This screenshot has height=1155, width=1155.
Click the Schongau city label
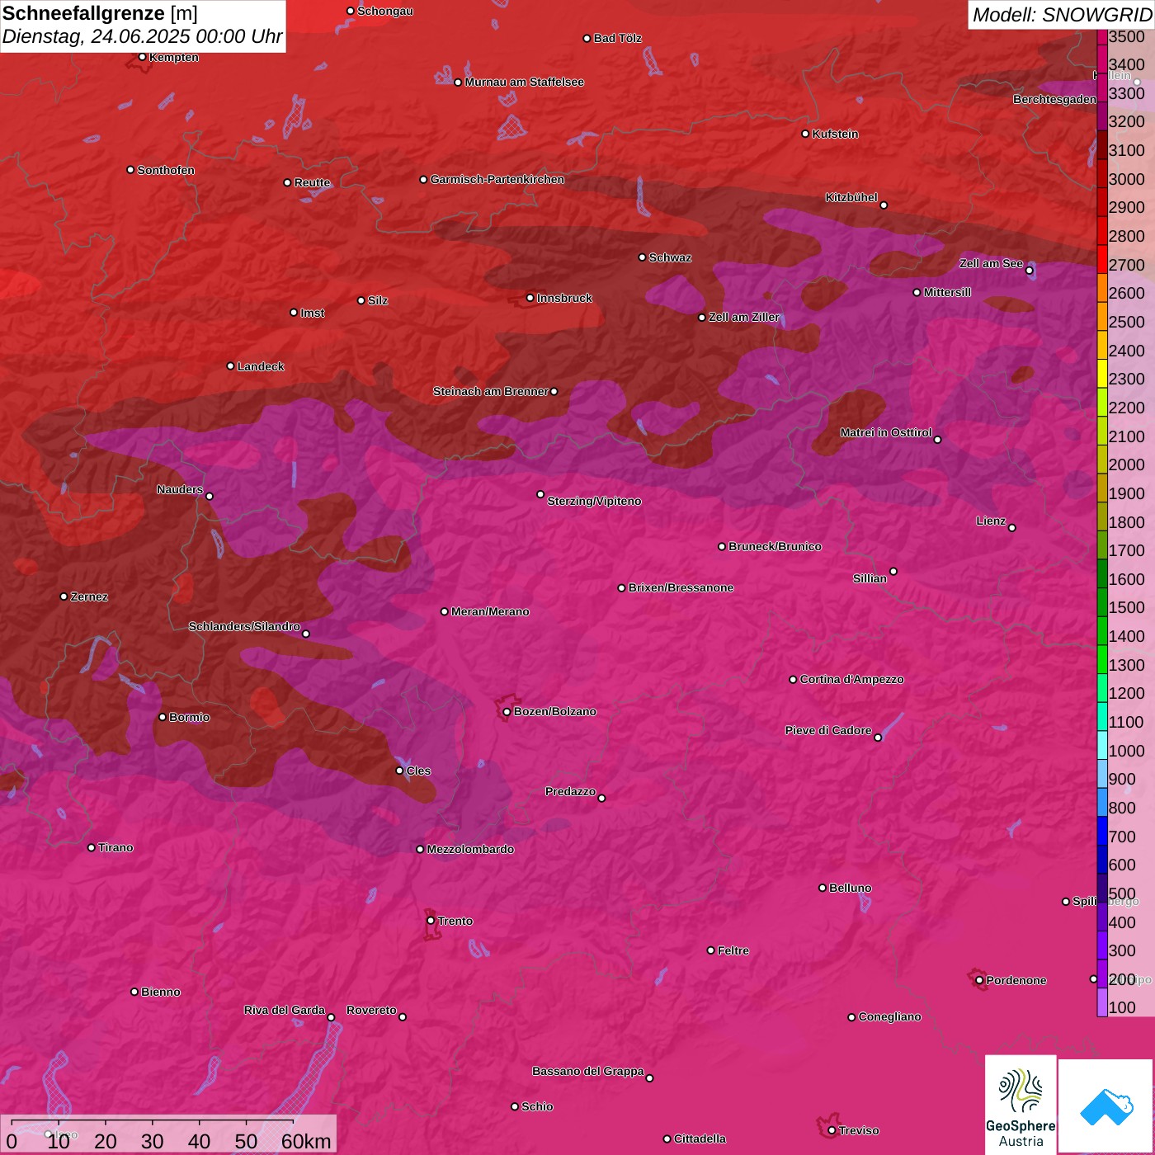click(x=384, y=11)
